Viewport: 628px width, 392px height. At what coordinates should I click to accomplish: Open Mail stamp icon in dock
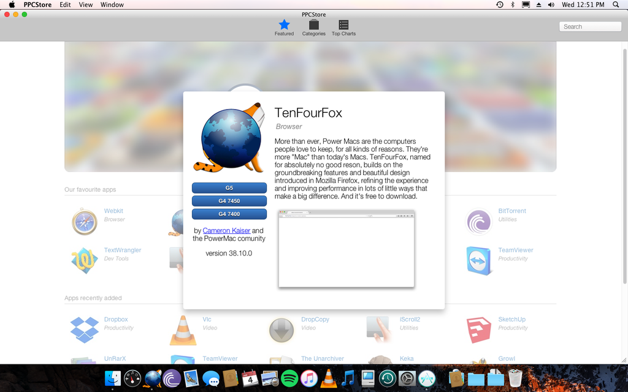191,378
